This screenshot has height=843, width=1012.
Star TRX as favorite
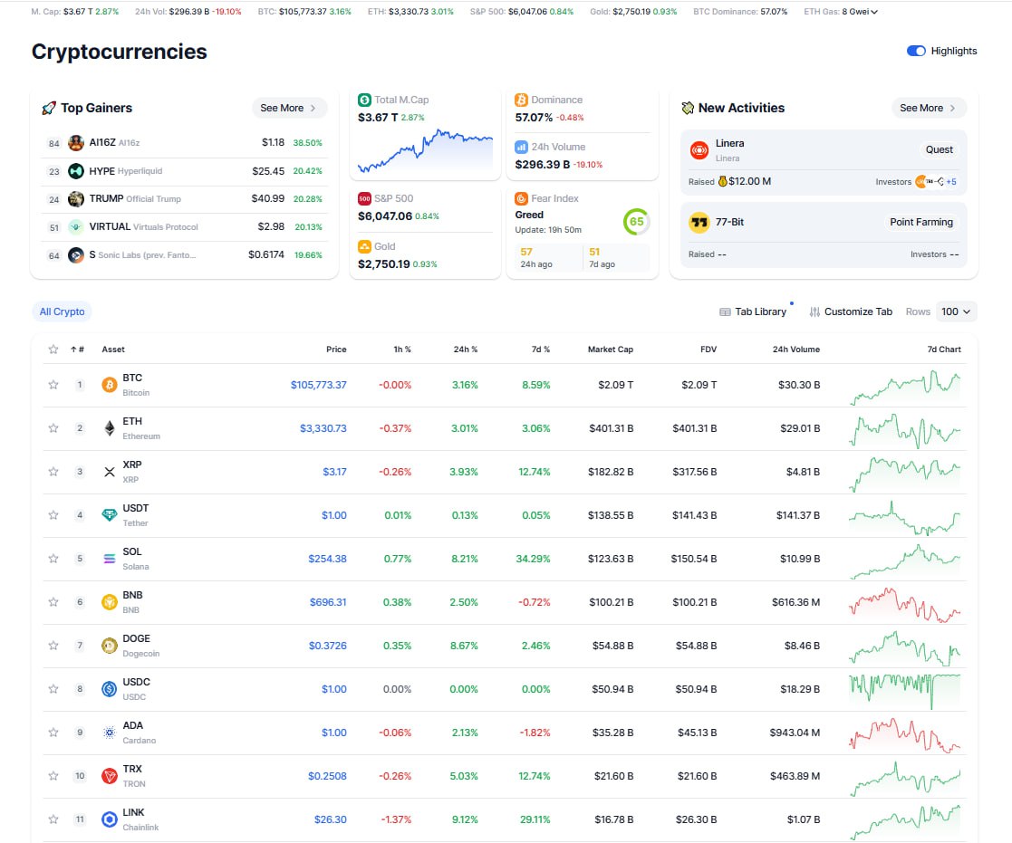click(x=53, y=776)
